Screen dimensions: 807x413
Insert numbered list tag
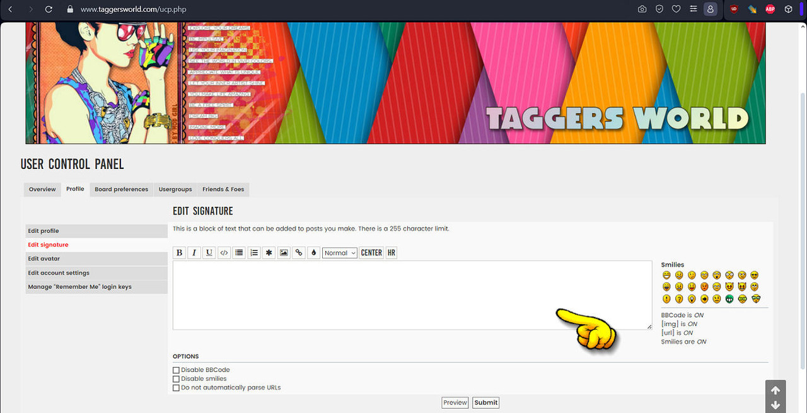click(x=254, y=253)
